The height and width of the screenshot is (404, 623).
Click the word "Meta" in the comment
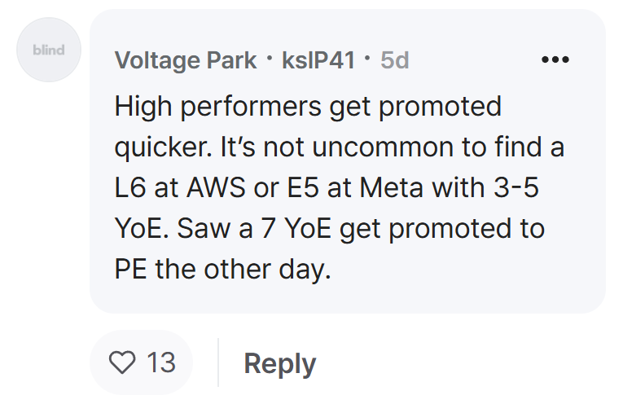click(x=391, y=187)
